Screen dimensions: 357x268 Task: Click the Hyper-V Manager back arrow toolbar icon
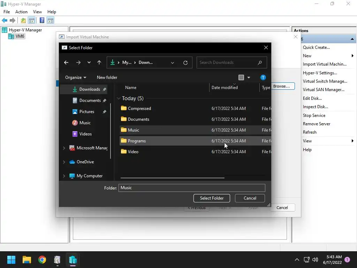coord(5,21)
